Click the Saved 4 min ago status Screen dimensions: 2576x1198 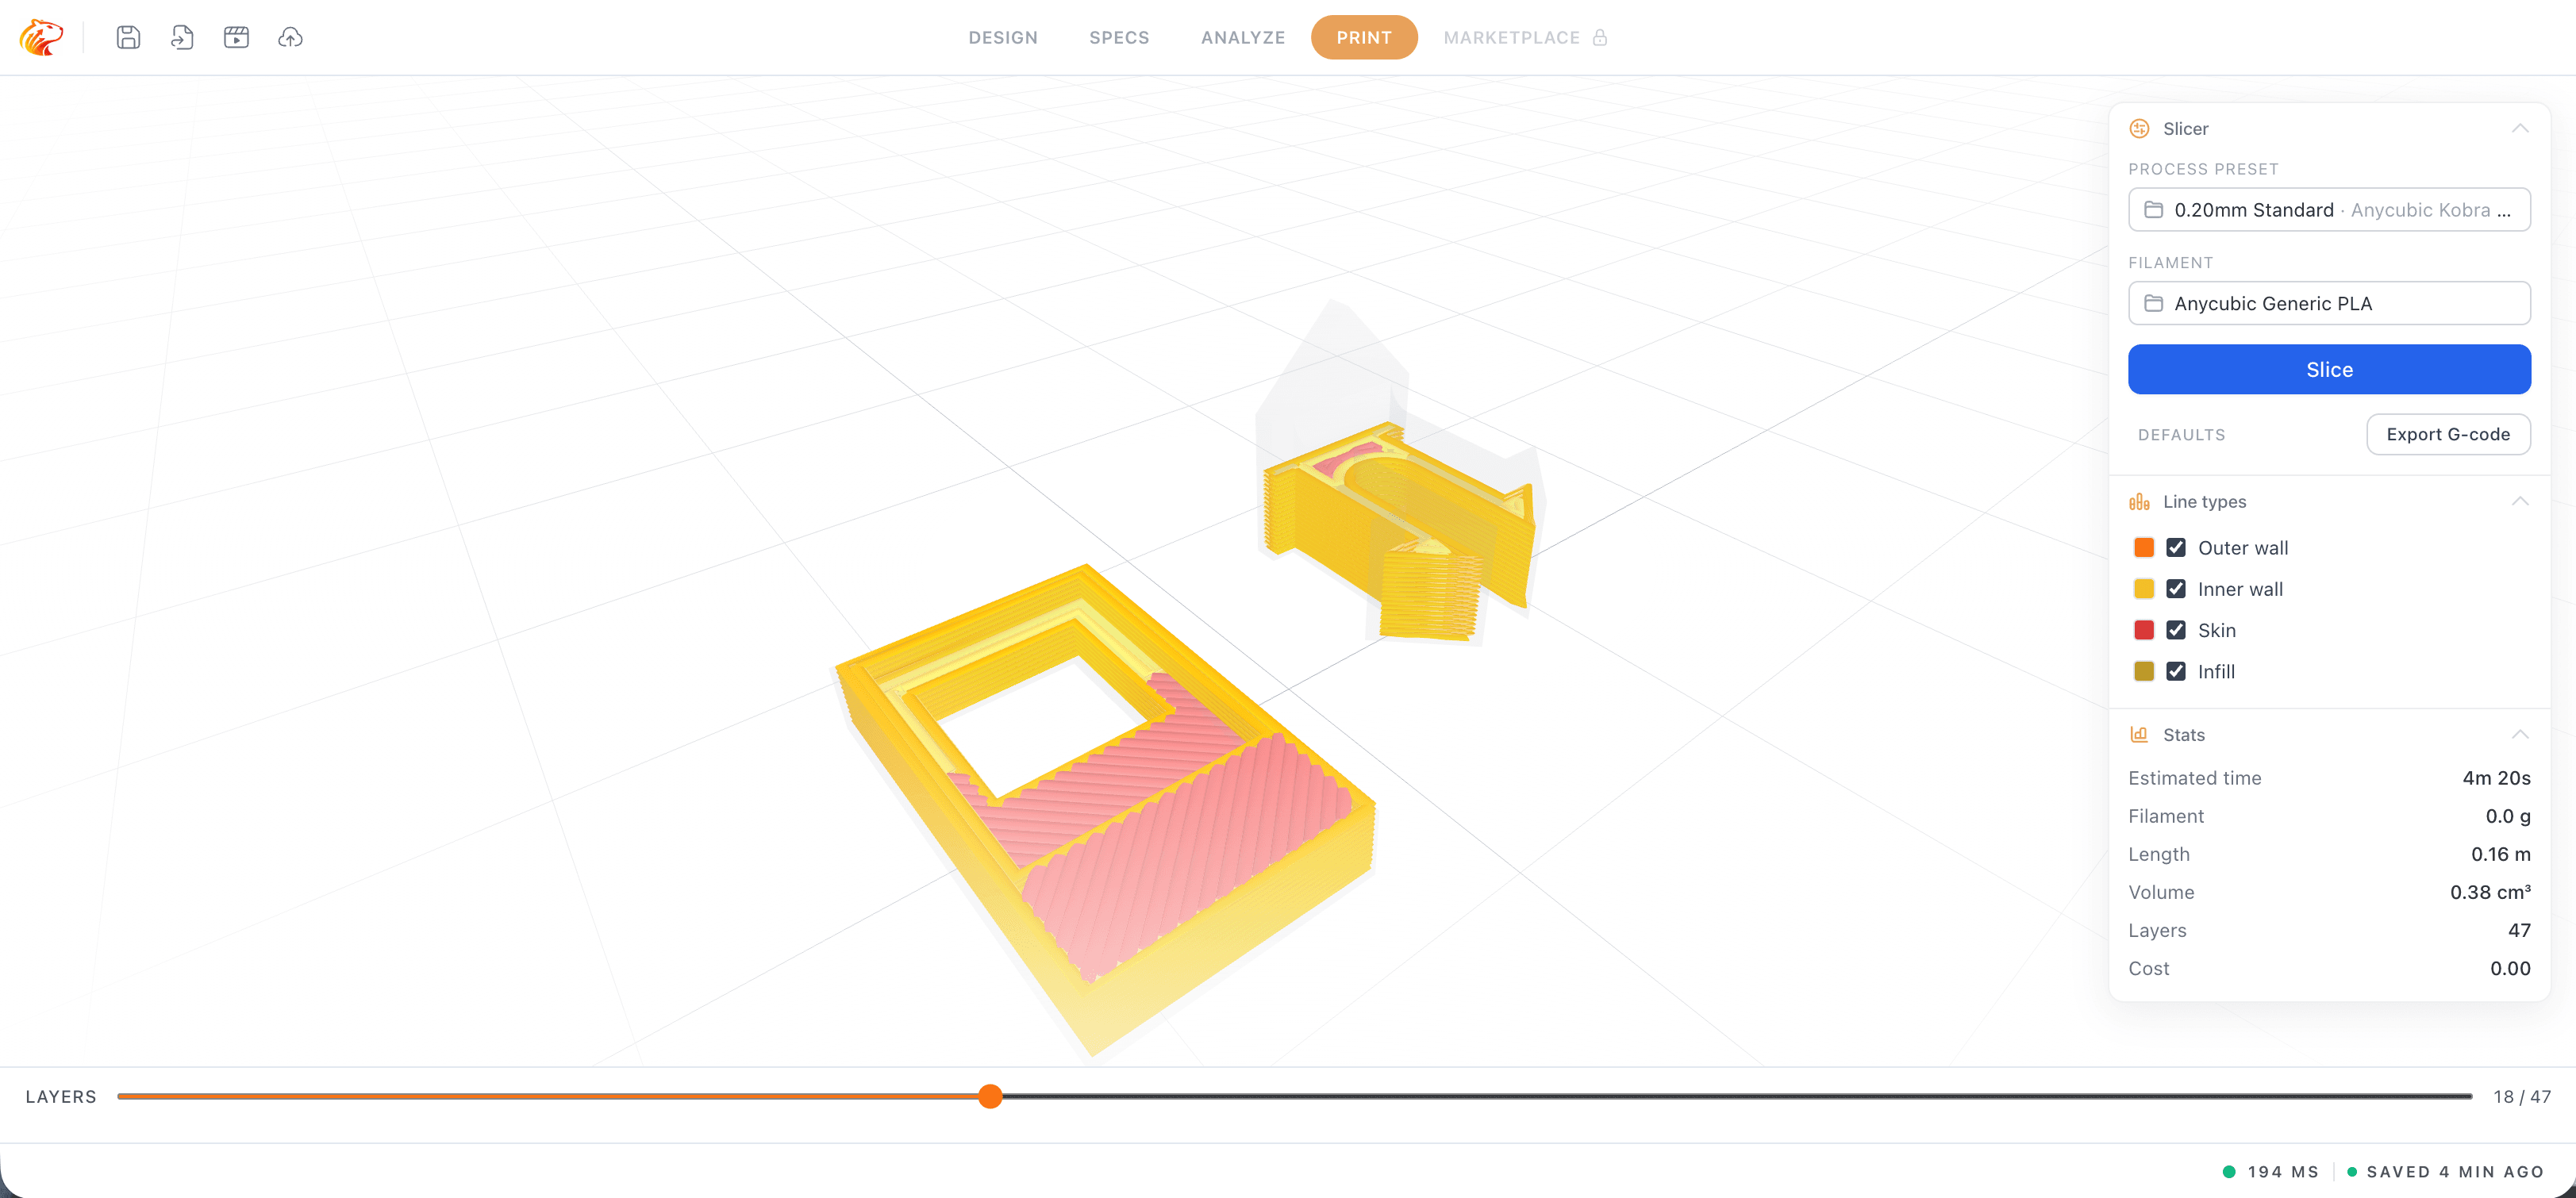coord(2446,1171)
